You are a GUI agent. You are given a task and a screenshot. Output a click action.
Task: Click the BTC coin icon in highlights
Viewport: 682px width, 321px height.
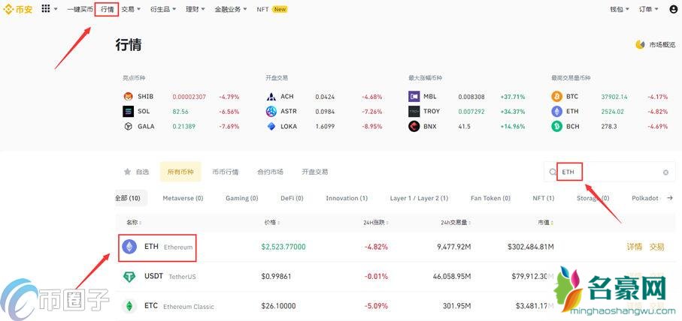tap(556, 96)
